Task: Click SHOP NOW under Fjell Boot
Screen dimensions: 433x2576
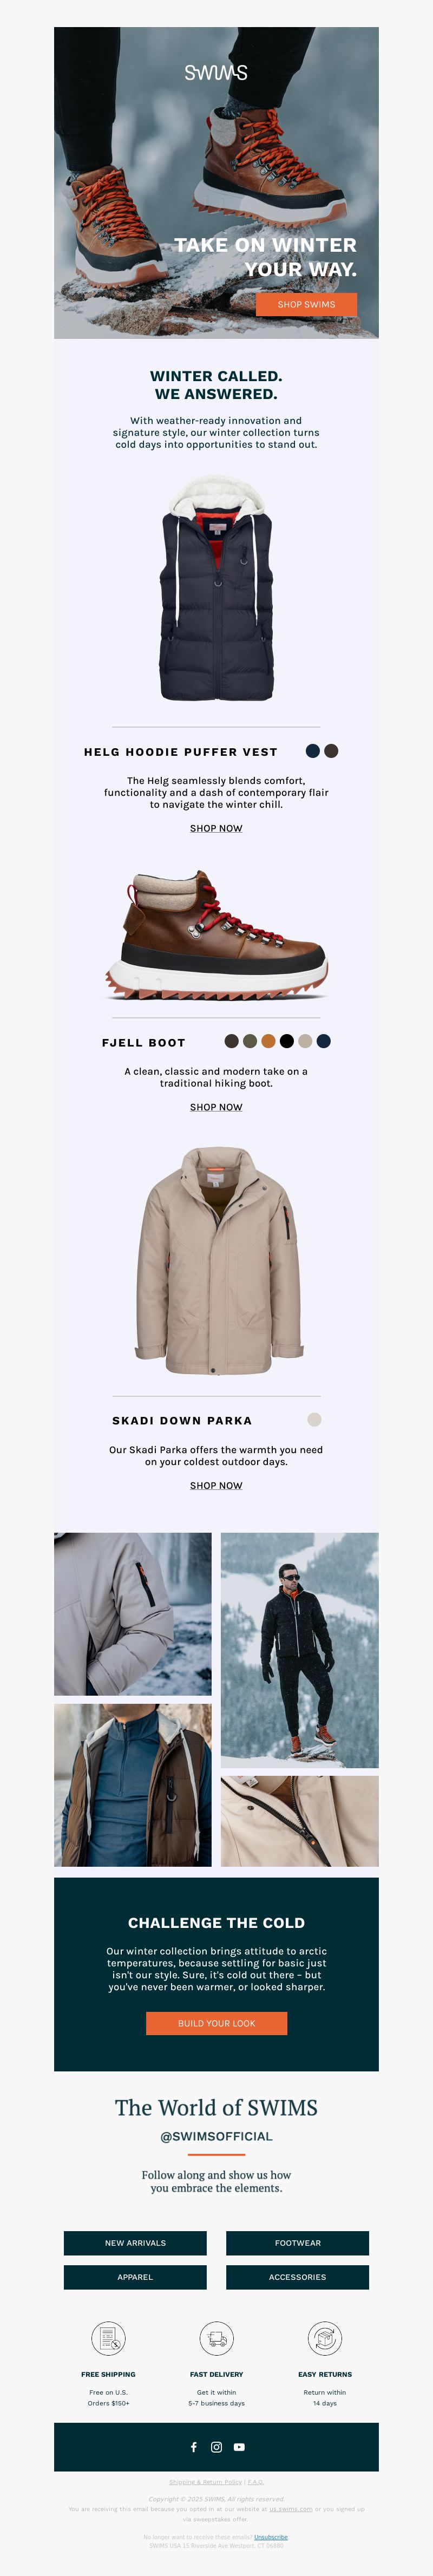Action: coord(216,1107)
